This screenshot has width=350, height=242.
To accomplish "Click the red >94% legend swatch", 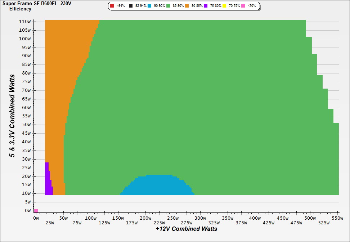I will tap(112, 6).
